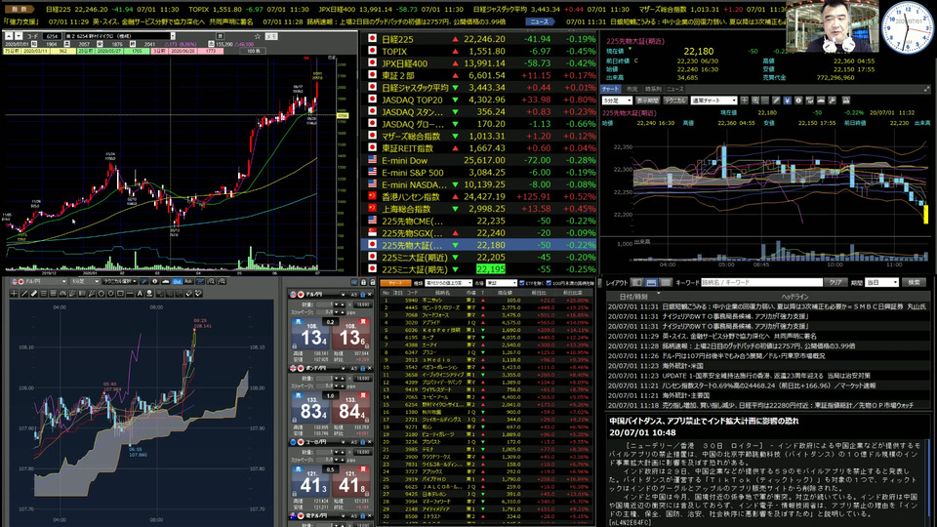This screenshot has height=527, width=937.
Task: Select the crosshair tool in futures chart toolbar
Action: click(x=745, y=101)
